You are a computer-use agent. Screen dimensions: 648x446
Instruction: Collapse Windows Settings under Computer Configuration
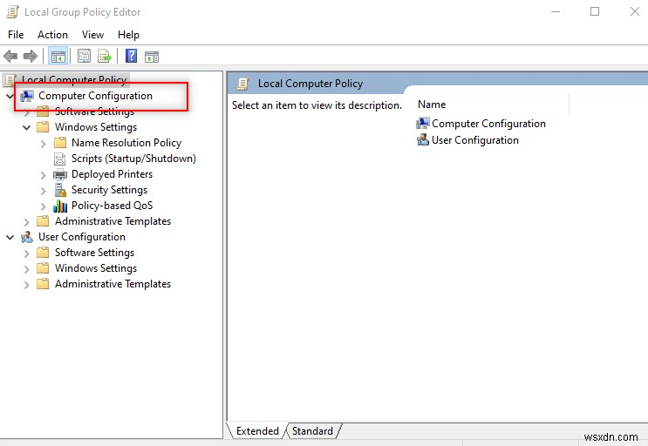point(26,127)
